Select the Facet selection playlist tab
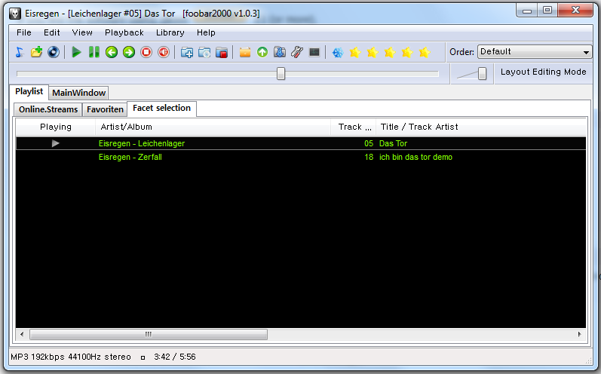Screen dimensions: 601x374 click(161, 109)
